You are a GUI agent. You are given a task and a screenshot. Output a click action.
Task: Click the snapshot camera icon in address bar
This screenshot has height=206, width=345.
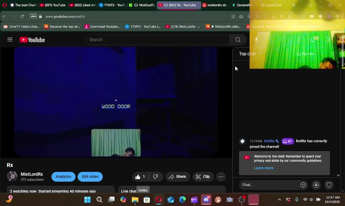point(241,17)
